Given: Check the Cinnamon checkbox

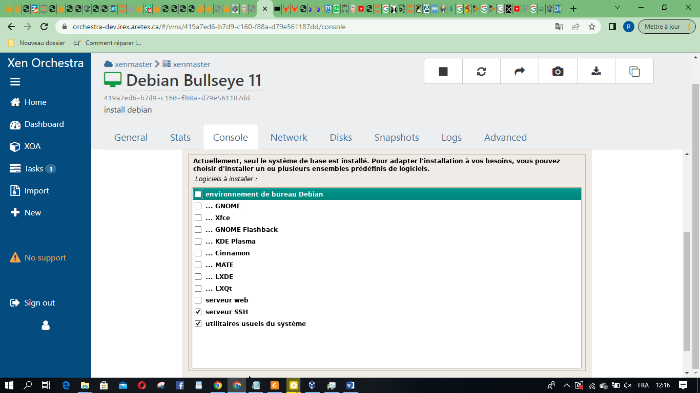Looking at the screenshot, I should coord(198,253).
